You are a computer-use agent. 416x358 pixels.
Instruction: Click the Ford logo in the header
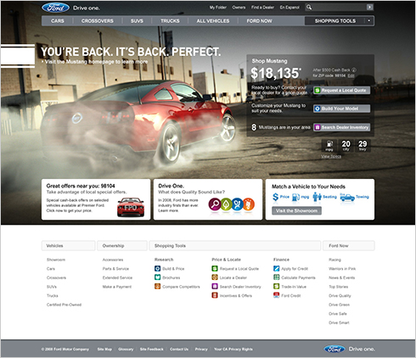coord(55,8)
